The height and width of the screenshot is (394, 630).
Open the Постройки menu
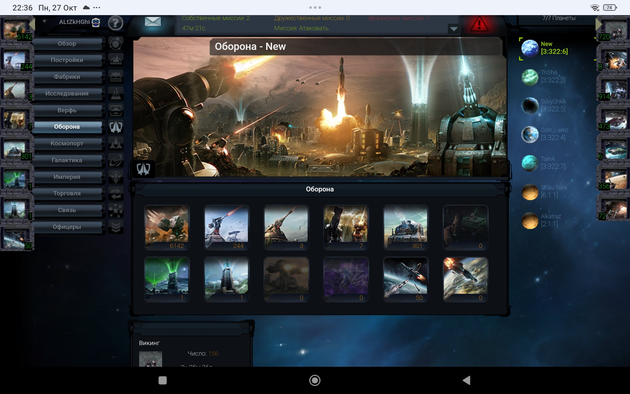pyautogui.click(x=67, y=60)
